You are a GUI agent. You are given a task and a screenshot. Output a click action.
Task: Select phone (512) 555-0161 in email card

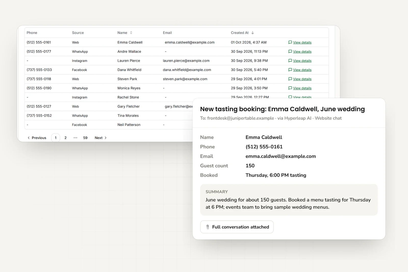point(264,147)
